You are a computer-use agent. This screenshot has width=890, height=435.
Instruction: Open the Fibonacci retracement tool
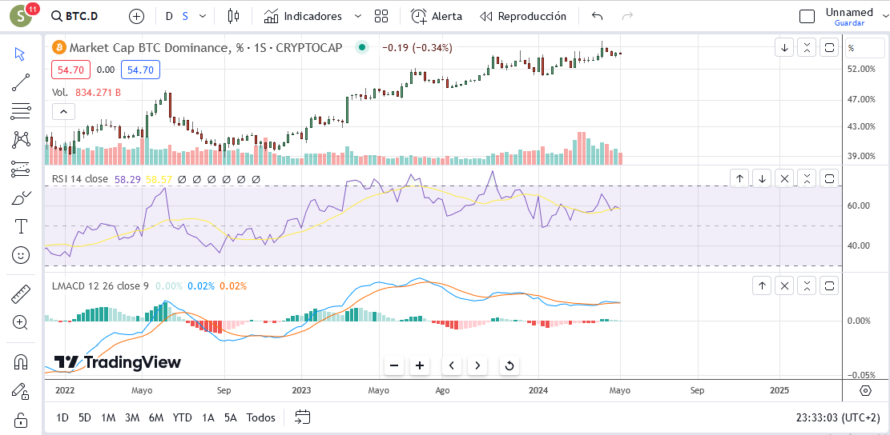tap(21, 111)
